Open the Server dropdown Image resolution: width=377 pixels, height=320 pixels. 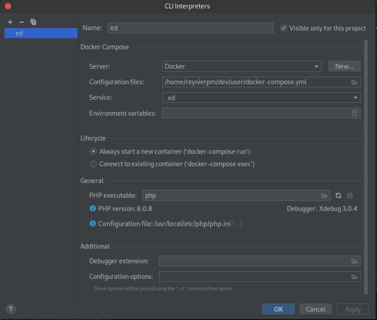pyautogui.click(x=316, y=66)
